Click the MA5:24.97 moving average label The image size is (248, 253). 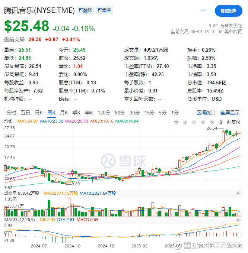[28, 121]
